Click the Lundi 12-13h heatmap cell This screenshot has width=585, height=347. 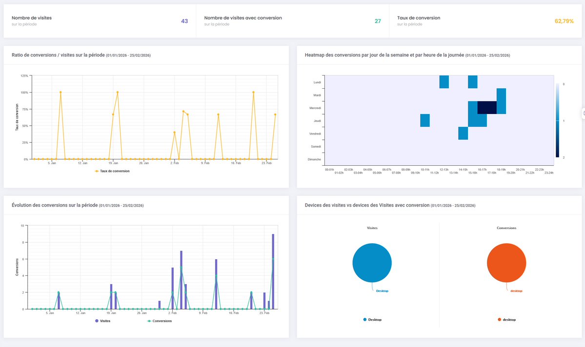coord(444,81)
